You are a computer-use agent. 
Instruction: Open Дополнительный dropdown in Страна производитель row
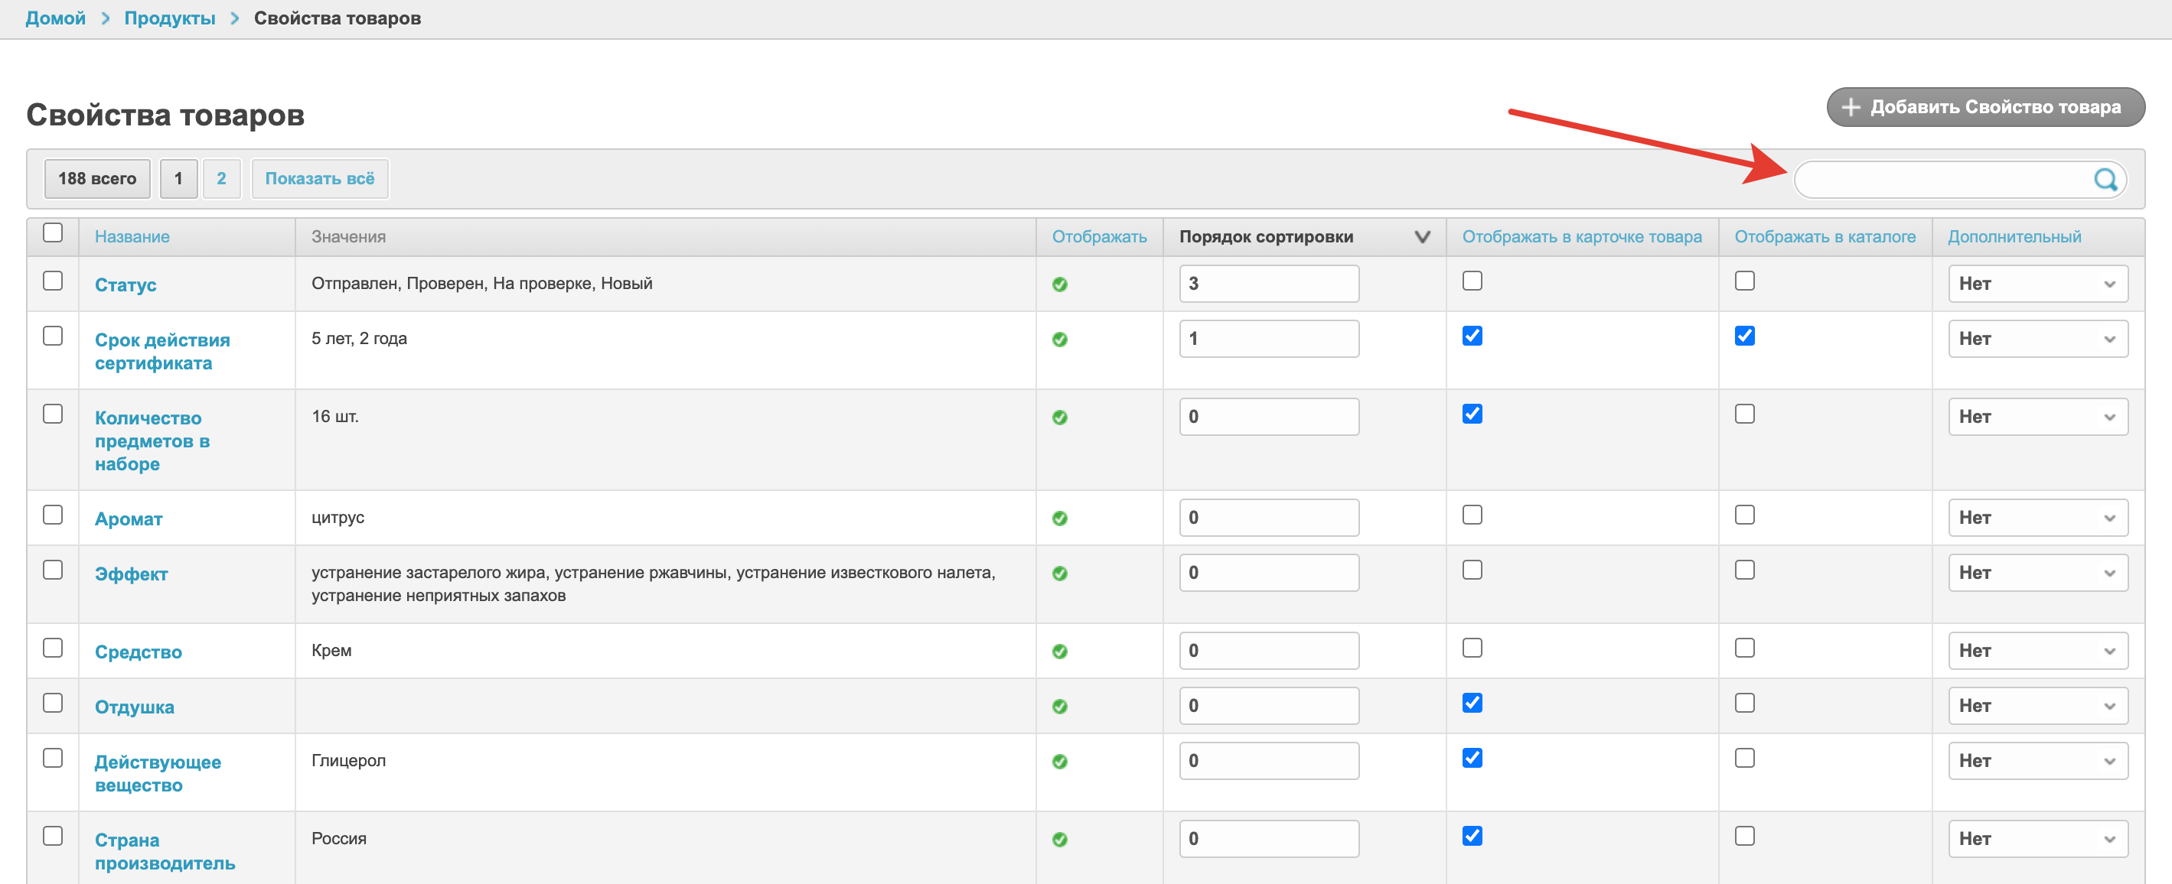pyautogui.click(x=2037, y=838)
